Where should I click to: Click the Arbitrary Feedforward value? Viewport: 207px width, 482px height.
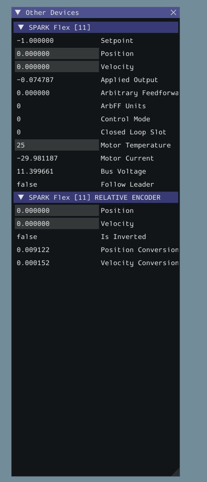pos(33,93)
